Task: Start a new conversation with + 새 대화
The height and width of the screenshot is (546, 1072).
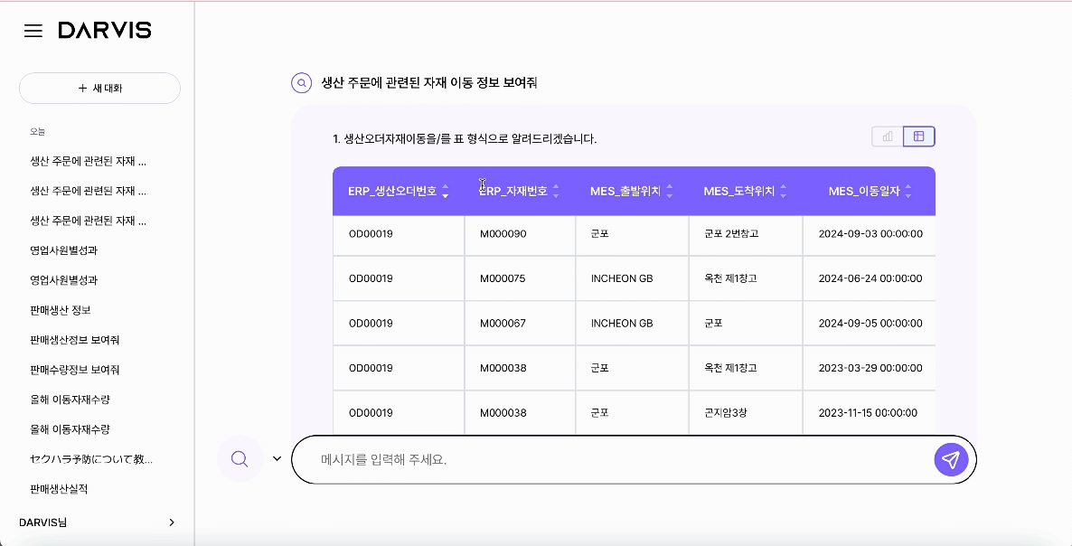Action: tap(99, 88)
